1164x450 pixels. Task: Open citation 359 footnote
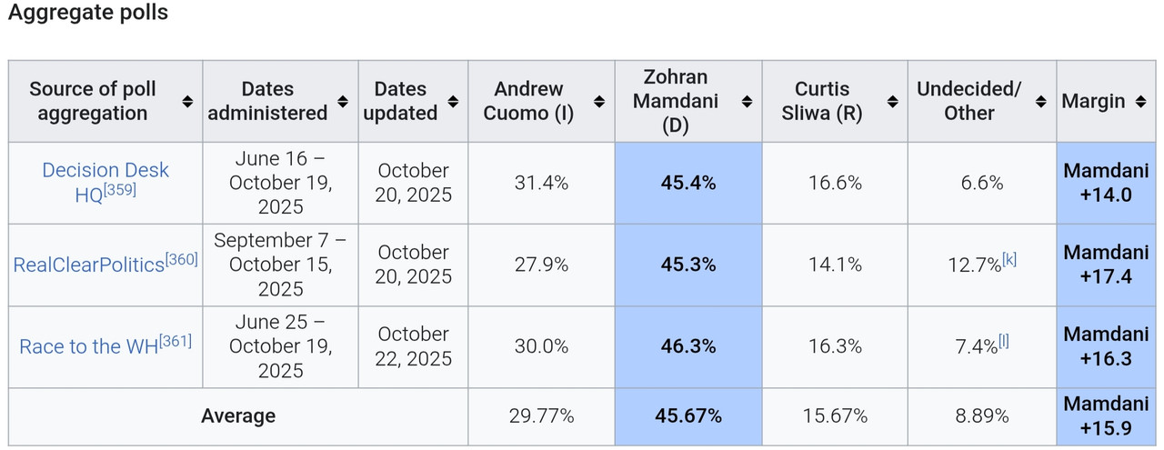point(119,189)
